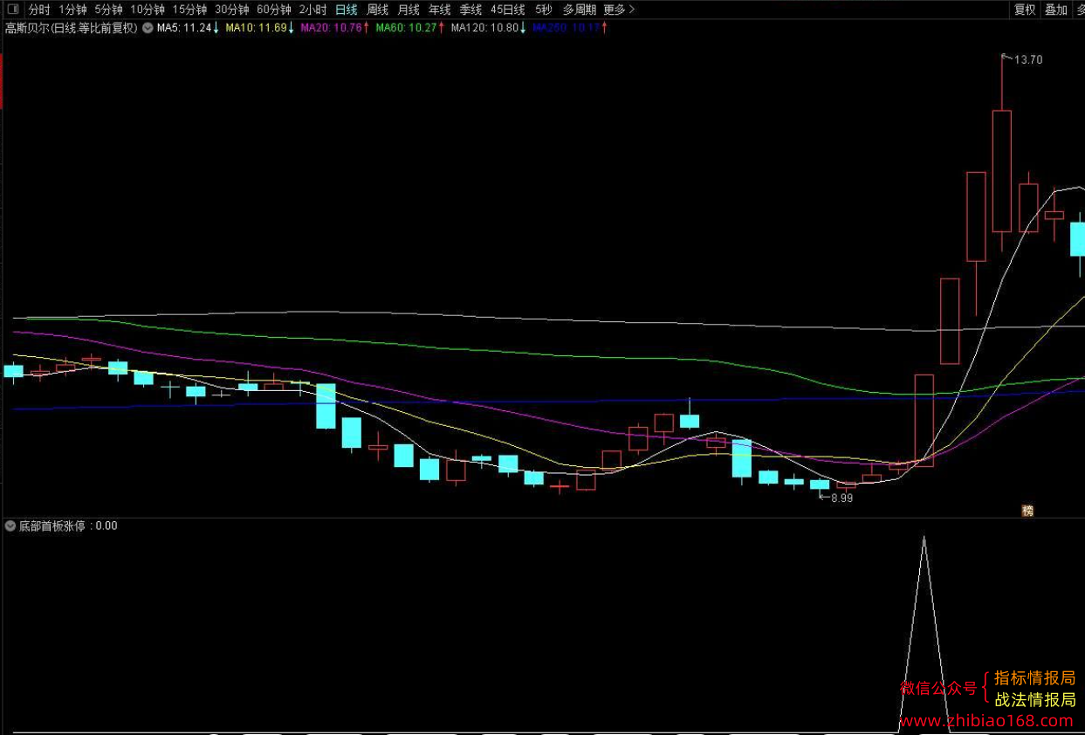Click the MA60: 10.27 indicator label

point(410,28)
